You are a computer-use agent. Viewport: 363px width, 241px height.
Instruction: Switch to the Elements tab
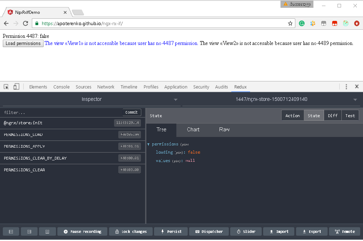click(38, 87)
